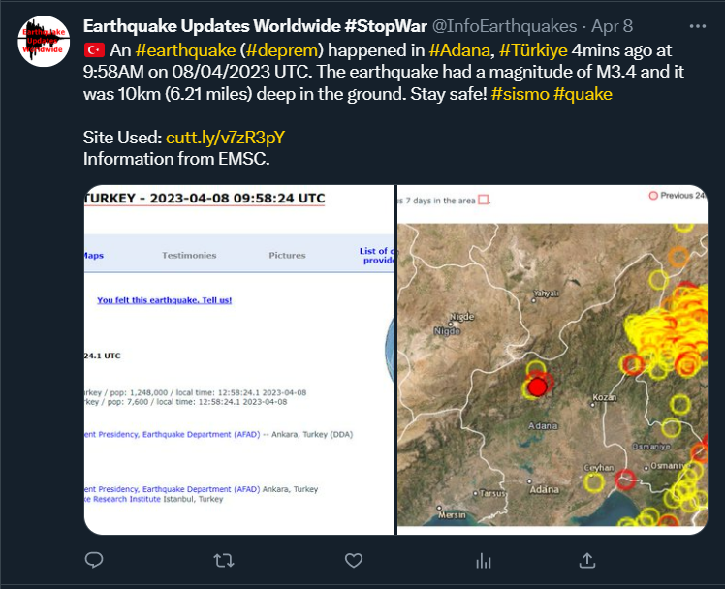This screenshot has height=589, width=725.
Task: Click the Earthquake Updates Worldwide display name
Action: (x=256, y=26)
